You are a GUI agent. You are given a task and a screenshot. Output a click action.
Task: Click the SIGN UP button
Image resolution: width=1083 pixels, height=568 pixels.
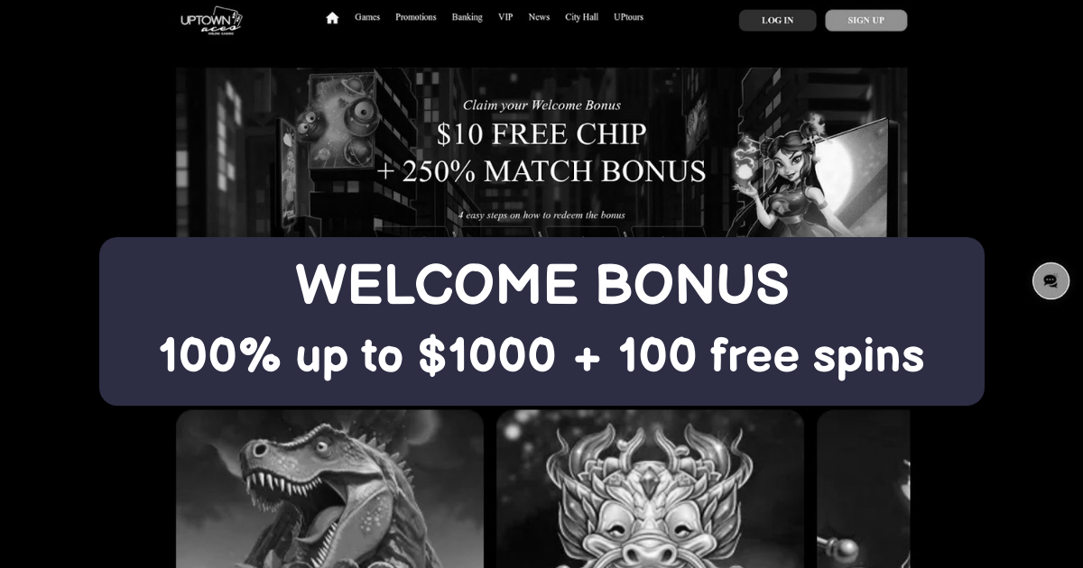(865, 21)
